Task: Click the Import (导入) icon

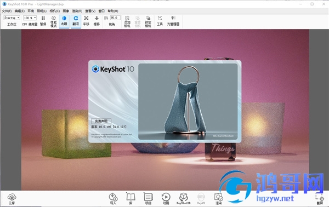Action: (113, 199)
